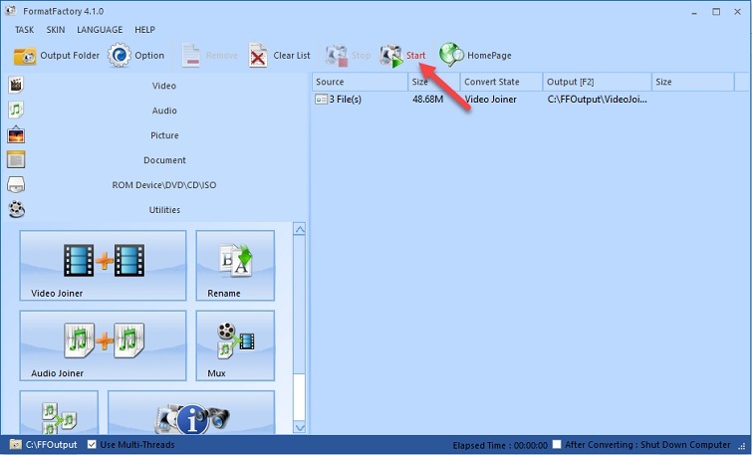Enable After Converting shutdown checkbox

558,444
